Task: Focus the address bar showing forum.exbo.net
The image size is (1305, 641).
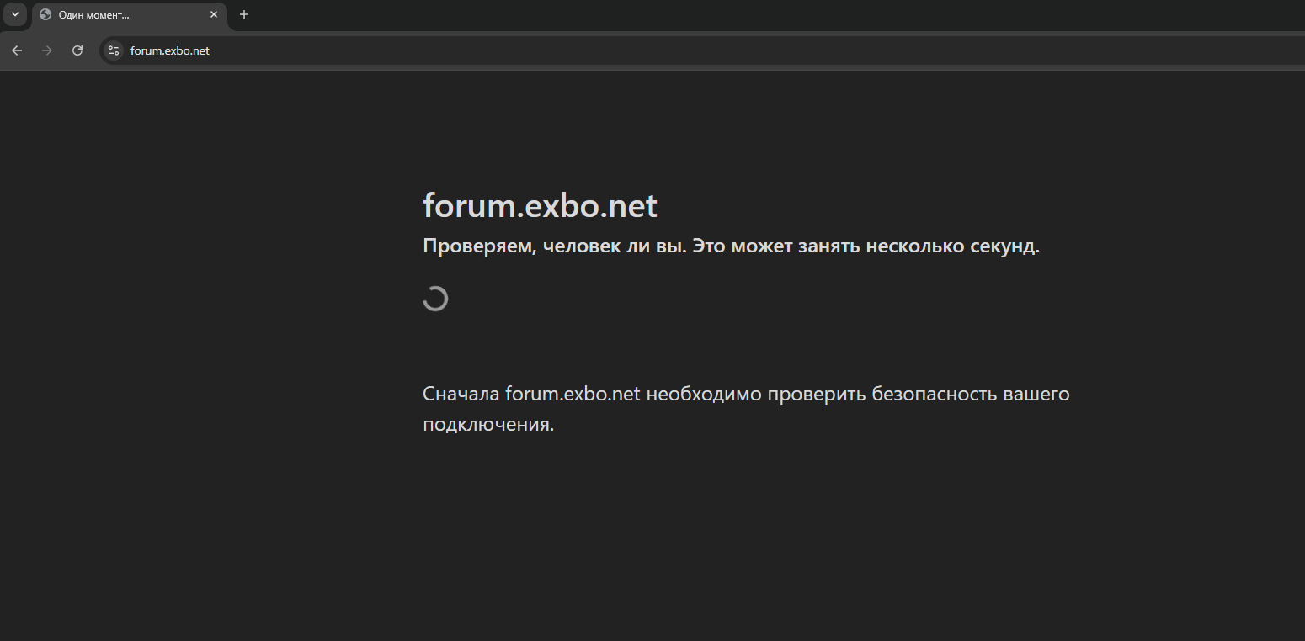Action: click(x=703, y=50)
